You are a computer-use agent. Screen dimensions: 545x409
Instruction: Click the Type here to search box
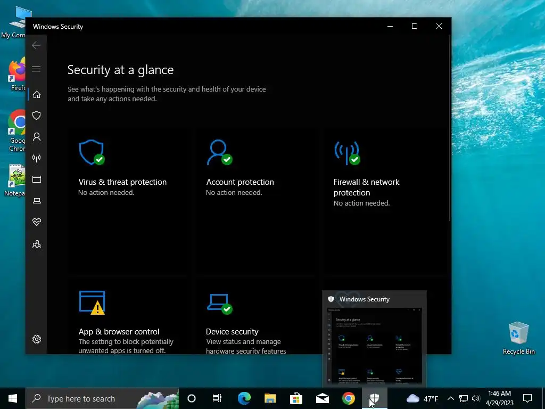coord(102,398)
